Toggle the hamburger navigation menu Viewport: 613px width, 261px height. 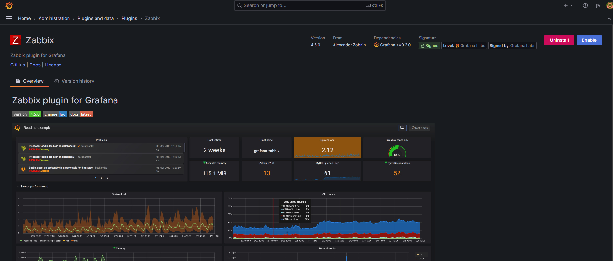[x=9, y=18]
